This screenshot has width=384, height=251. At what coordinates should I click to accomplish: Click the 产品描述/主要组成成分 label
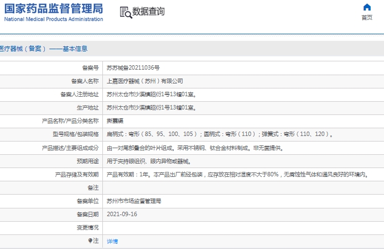click(70, 148)
